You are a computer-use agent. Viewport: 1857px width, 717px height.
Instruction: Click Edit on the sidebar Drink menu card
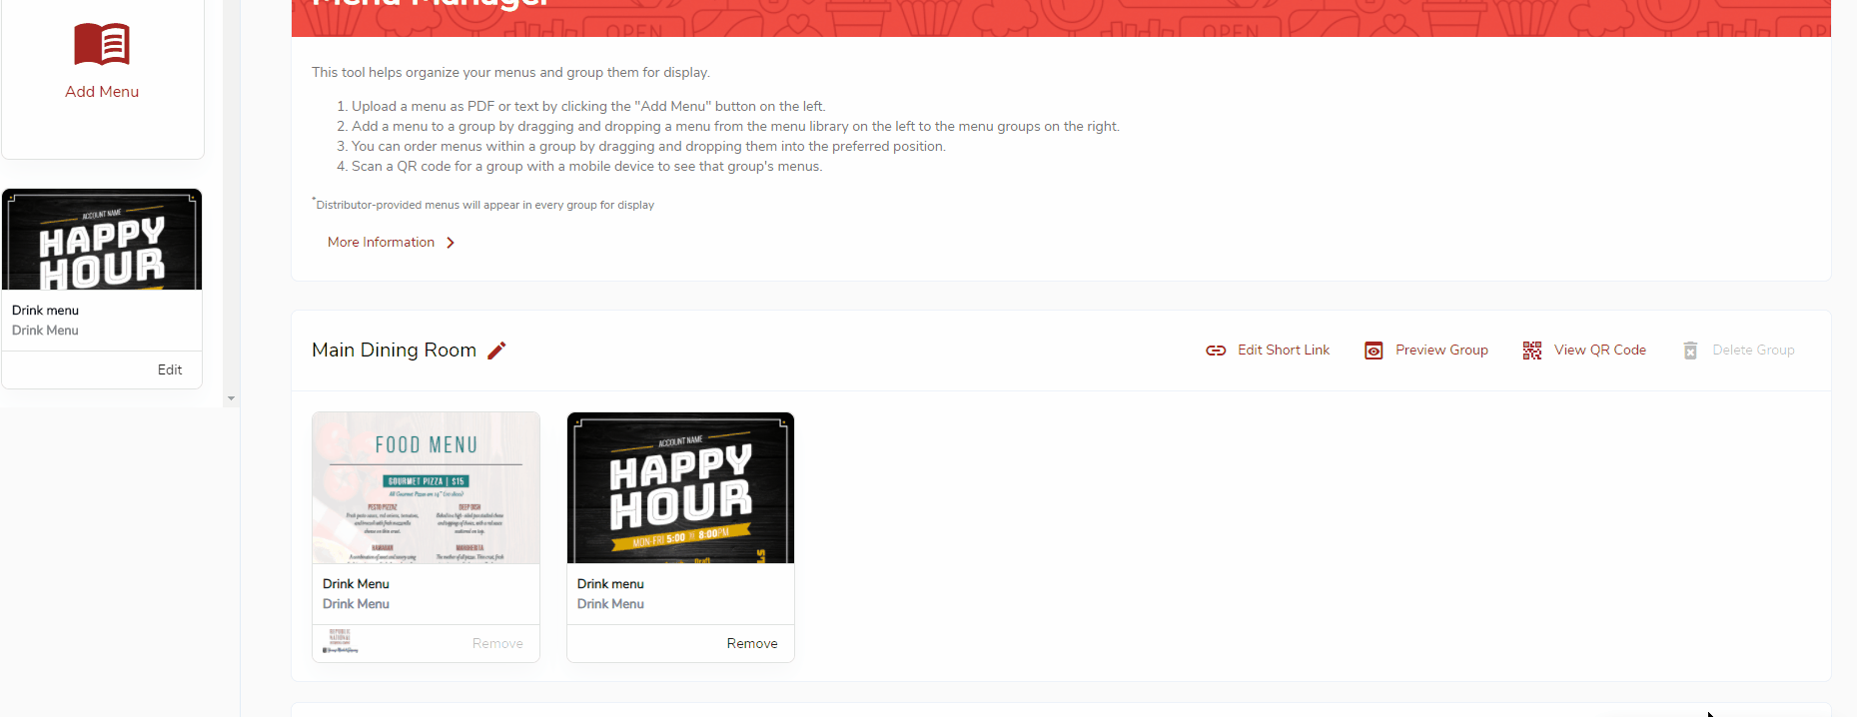click(170, 369)
